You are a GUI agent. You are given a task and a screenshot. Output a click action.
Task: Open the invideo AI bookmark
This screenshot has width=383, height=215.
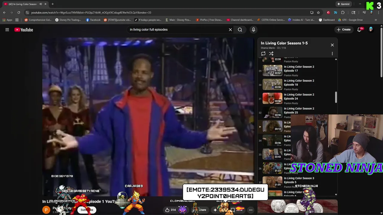[301, 20]
